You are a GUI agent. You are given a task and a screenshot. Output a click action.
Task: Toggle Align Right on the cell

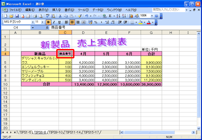(x=78, y=22)
